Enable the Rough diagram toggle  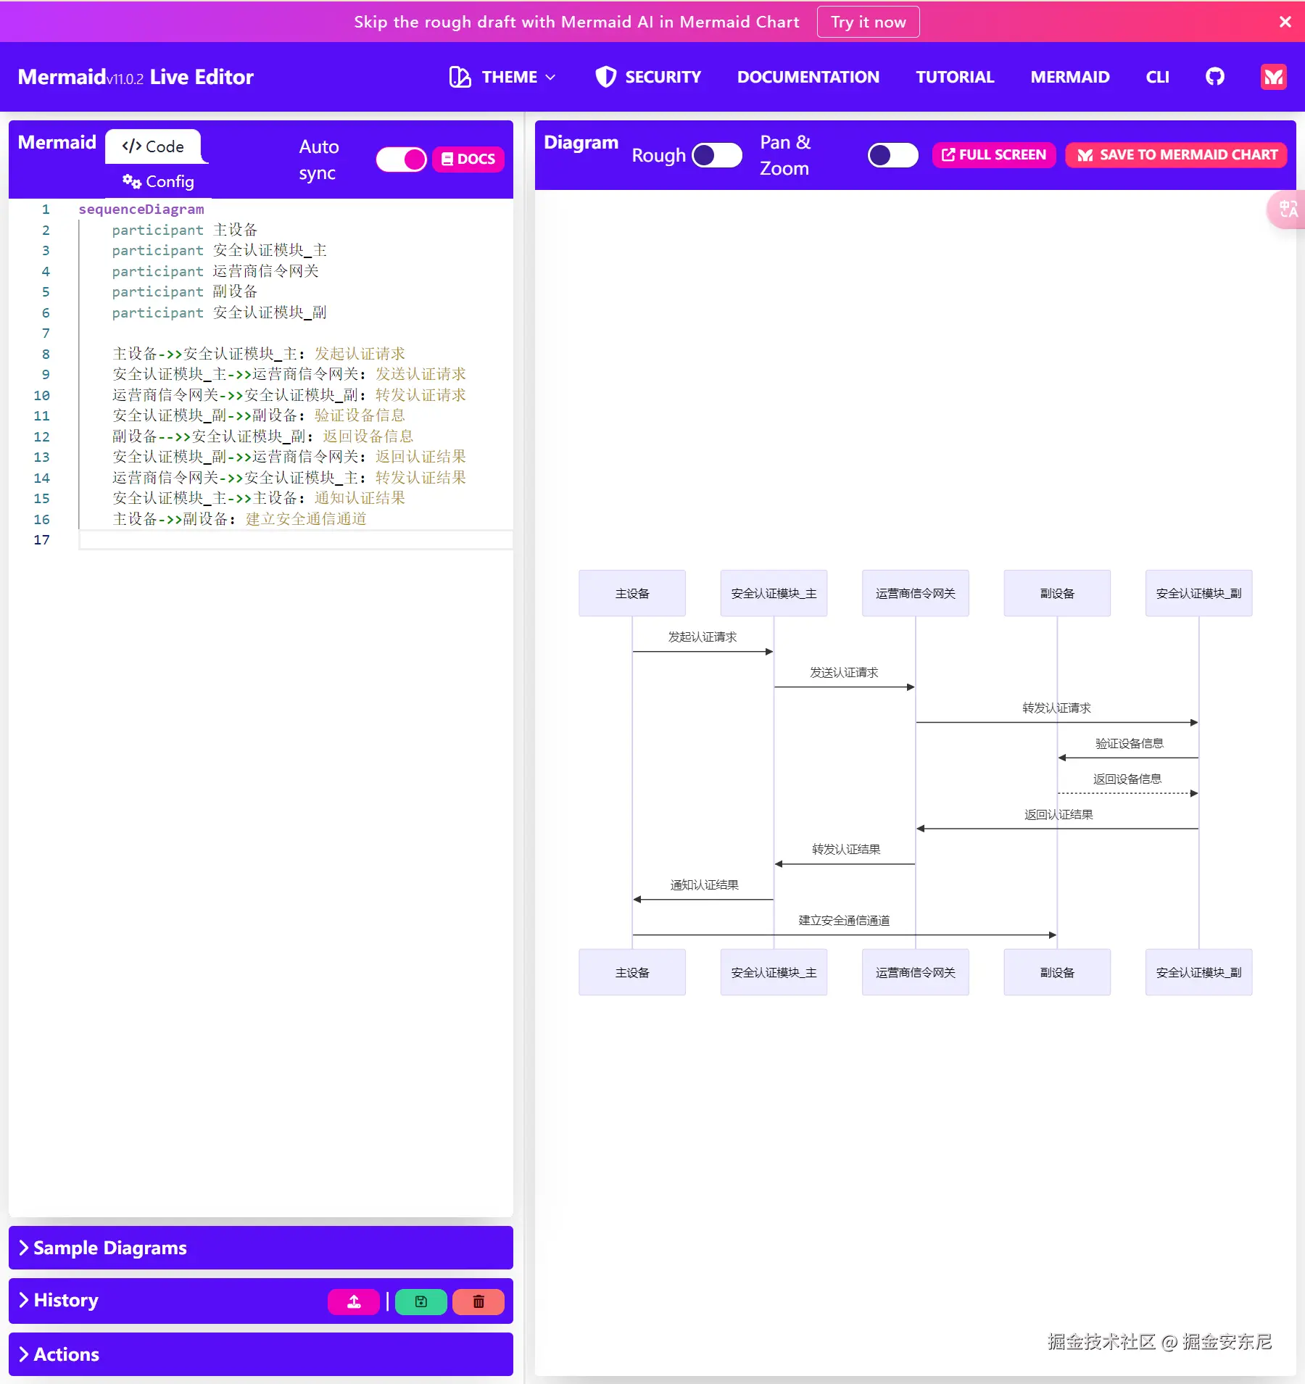pos(716,155)
